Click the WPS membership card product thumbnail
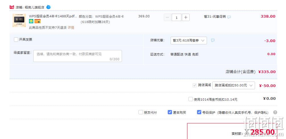 pyautogui.click(x=19, y=20)
